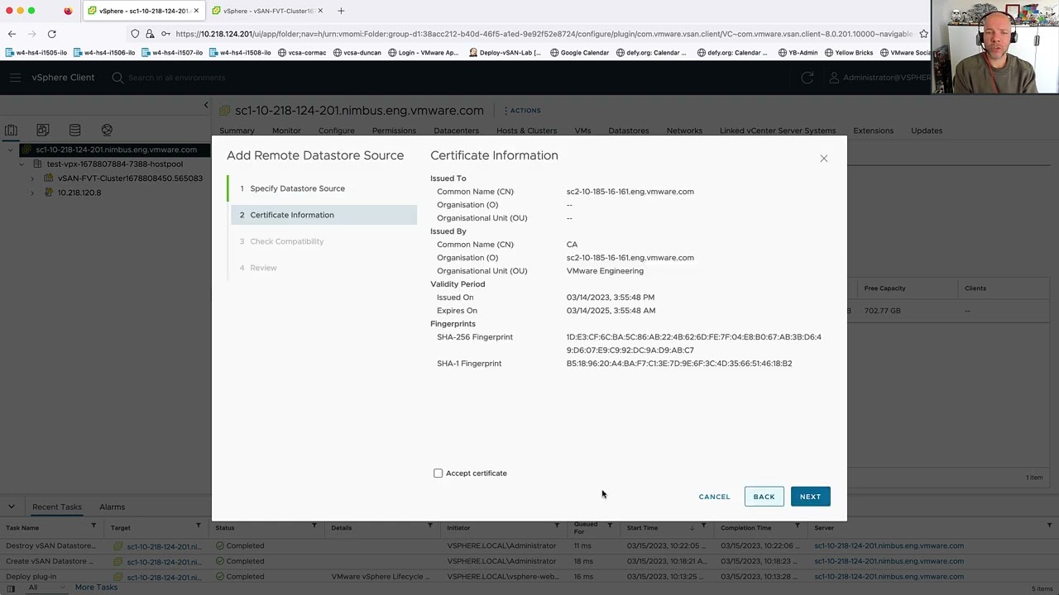The width and height of the screenshot is (1059, 595).
Task: Close the dialog with the X icon
Action: (824, 158)
